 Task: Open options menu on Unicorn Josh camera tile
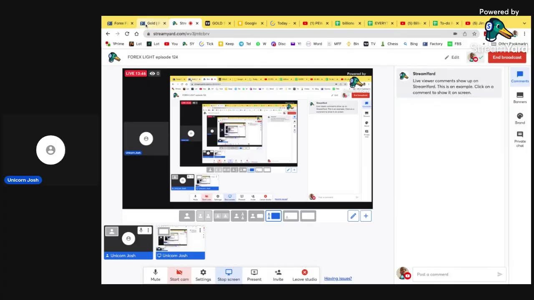coord(148,230)
